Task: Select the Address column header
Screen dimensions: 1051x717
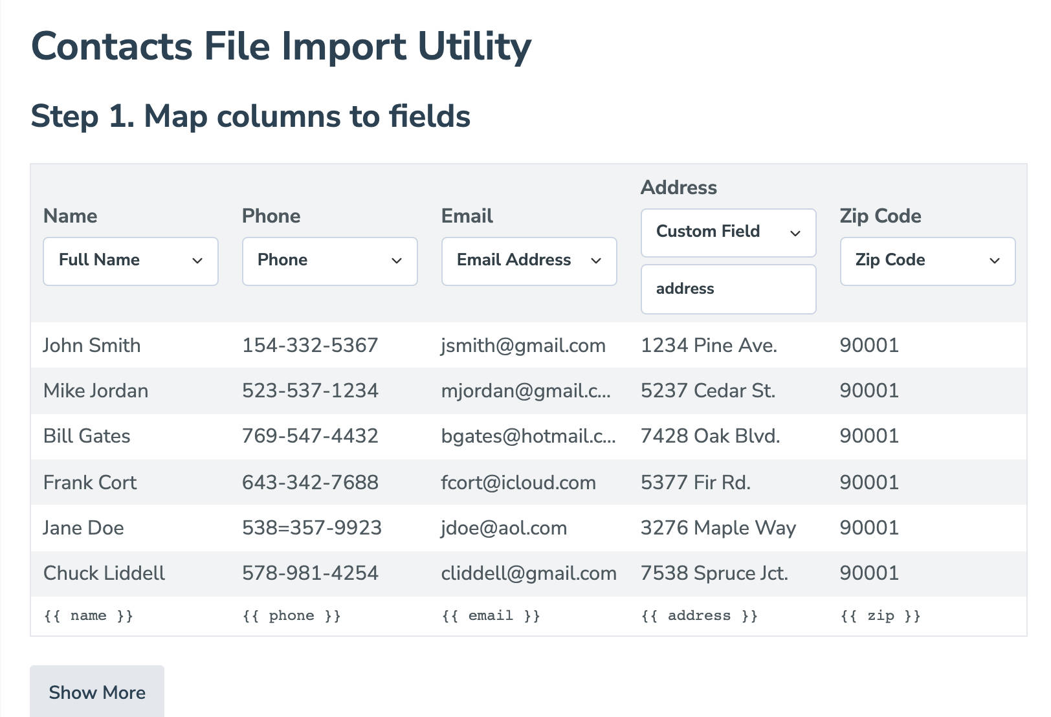Action: tap(678, 187)
